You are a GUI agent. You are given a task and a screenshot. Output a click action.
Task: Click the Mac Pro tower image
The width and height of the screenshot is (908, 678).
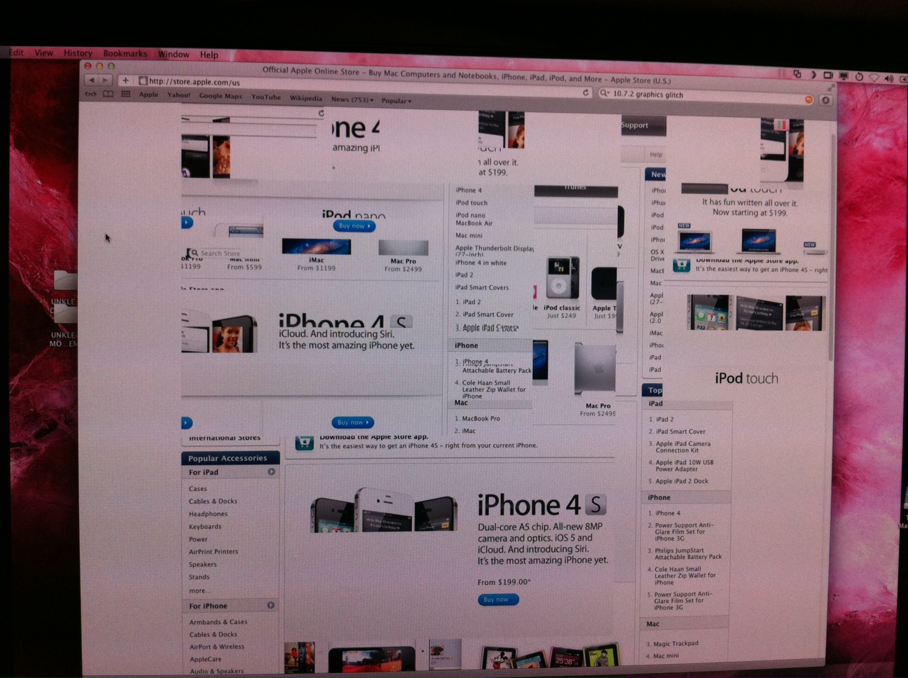595,369
